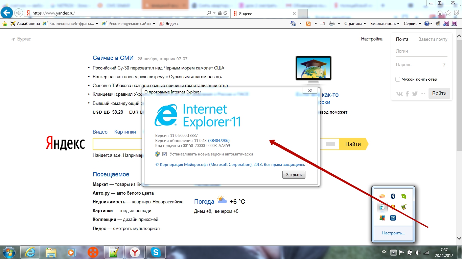
Task: Check the 'Чужой компьютер' checkbox
Action: (x=398, y=79)
